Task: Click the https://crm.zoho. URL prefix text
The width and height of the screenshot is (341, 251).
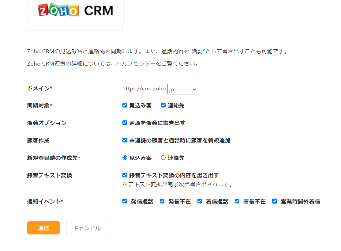Action: [144, 89]
